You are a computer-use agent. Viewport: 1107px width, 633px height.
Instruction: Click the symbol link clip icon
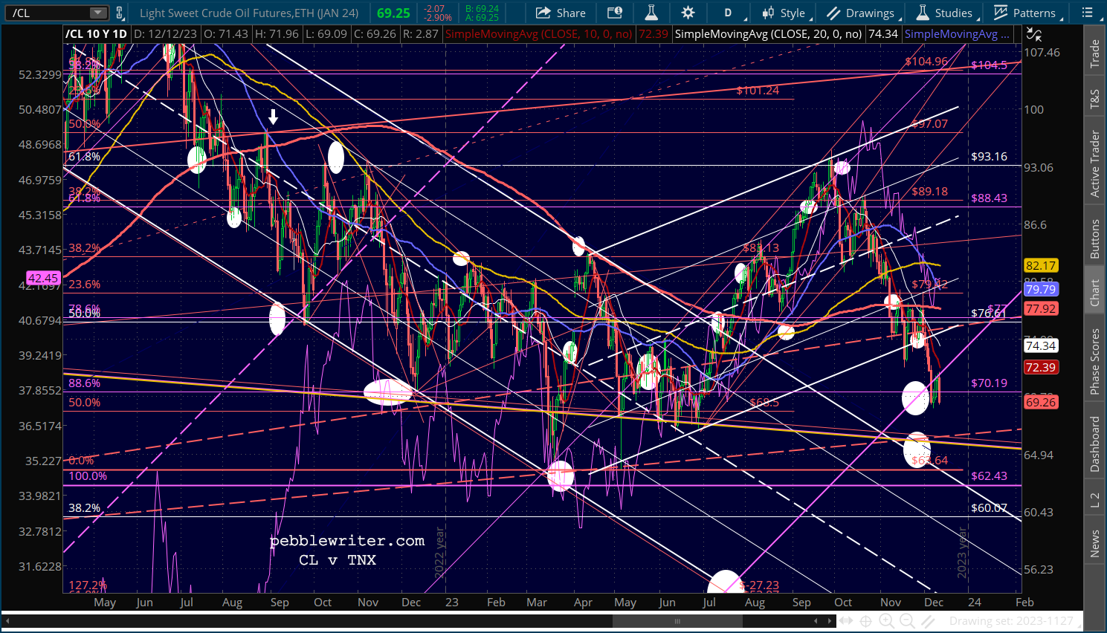pos(119,13)
